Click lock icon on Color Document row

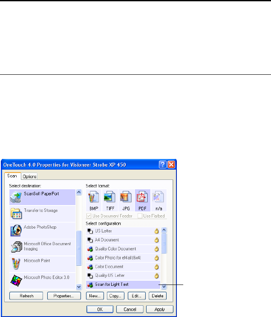pyautogui.click(x=156, y=267)
